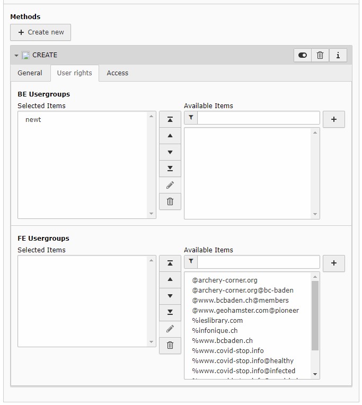Add new BE Usergroup with plus button
This screenshot has width=362, height=405.
(333, 119)
